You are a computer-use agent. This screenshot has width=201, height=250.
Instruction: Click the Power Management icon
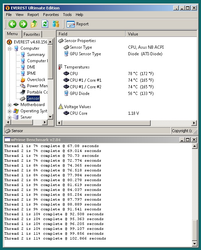[x=23, y=86]
